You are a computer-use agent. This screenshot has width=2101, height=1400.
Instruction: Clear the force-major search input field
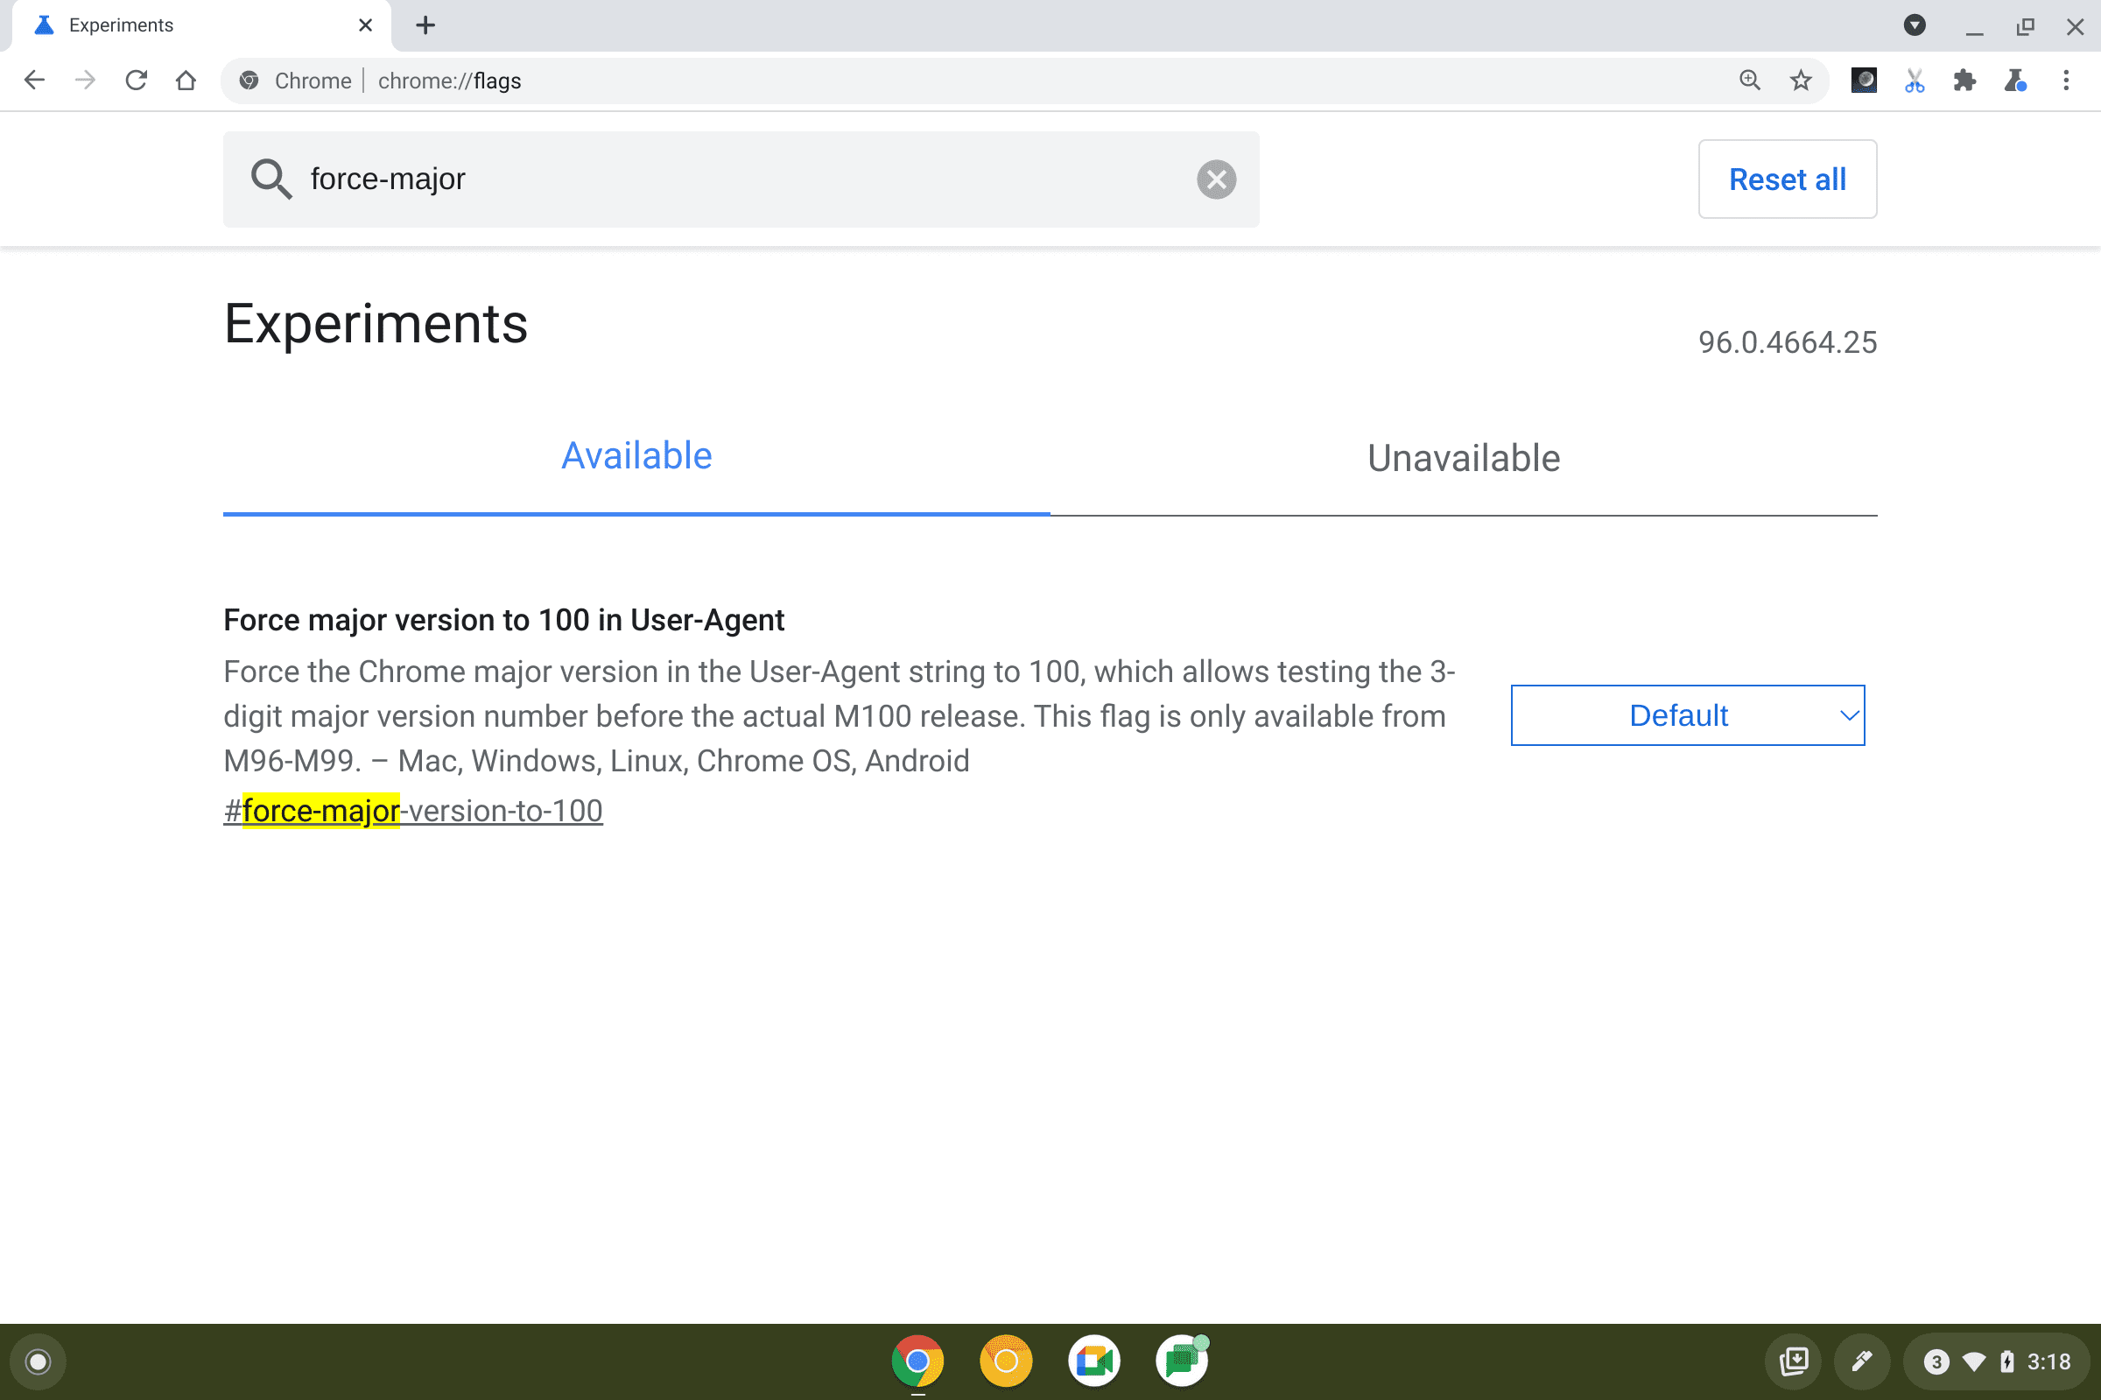tap(1215, 178)
